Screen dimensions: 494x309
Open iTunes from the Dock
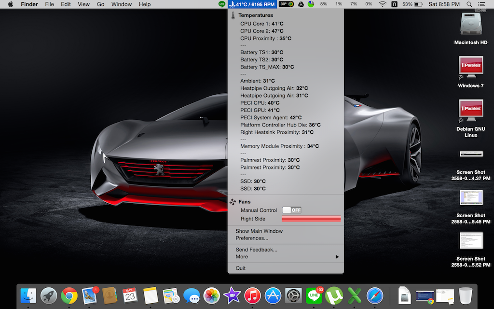point(252,295)
